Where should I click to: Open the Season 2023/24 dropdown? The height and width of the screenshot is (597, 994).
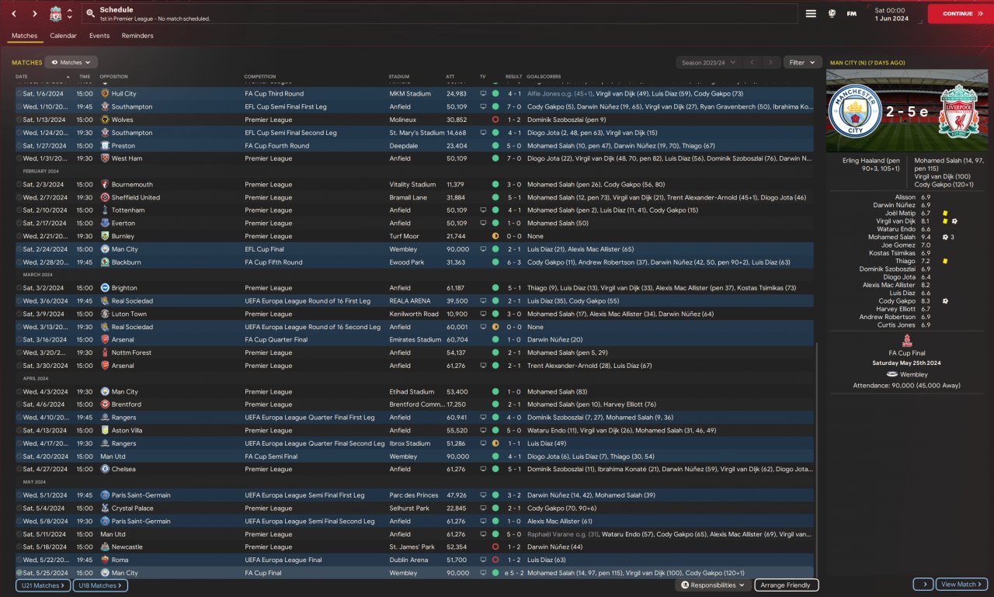(x=707, y=62)
